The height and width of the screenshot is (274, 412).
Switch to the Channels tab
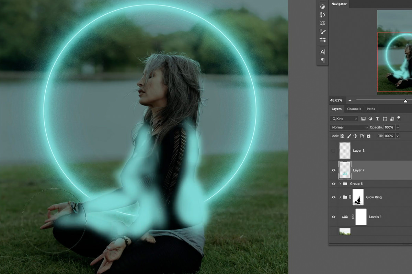(354, 109)
